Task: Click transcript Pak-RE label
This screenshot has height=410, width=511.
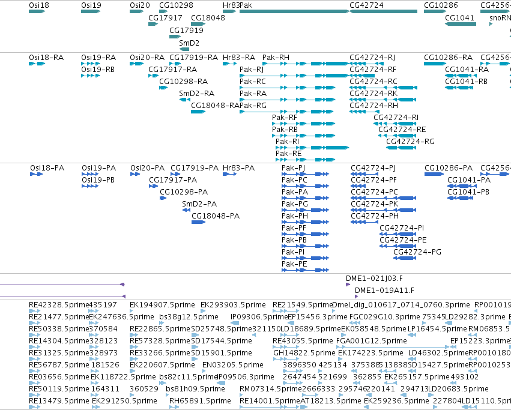Action: tap(289, 154)
